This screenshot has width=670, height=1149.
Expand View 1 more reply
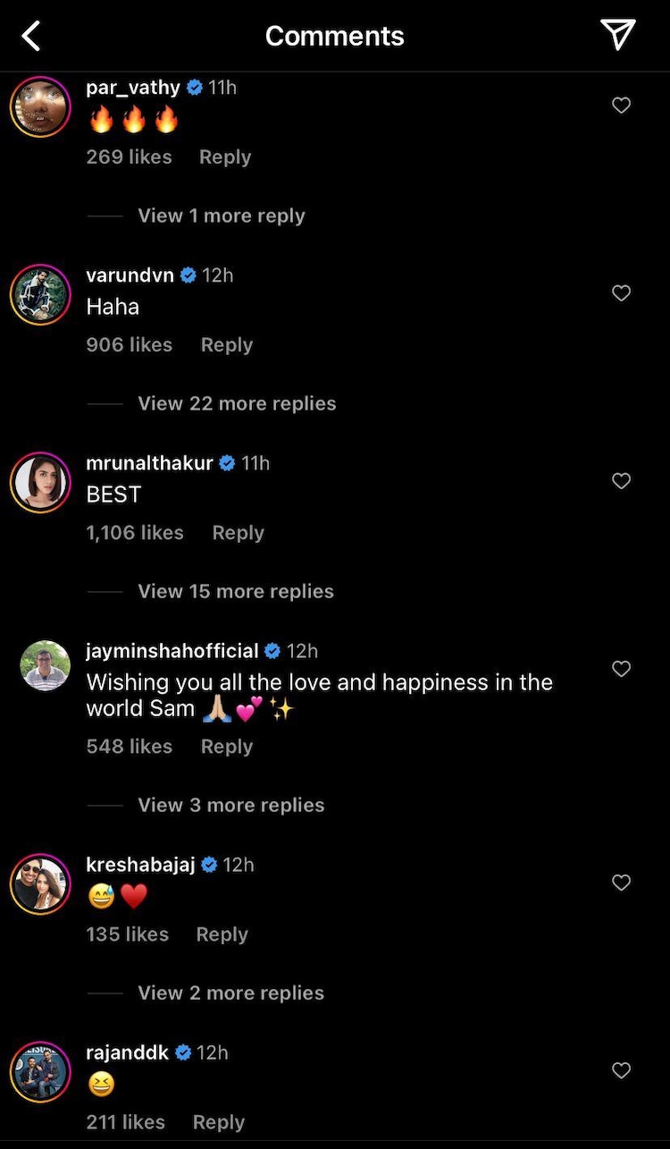point(221,215)
